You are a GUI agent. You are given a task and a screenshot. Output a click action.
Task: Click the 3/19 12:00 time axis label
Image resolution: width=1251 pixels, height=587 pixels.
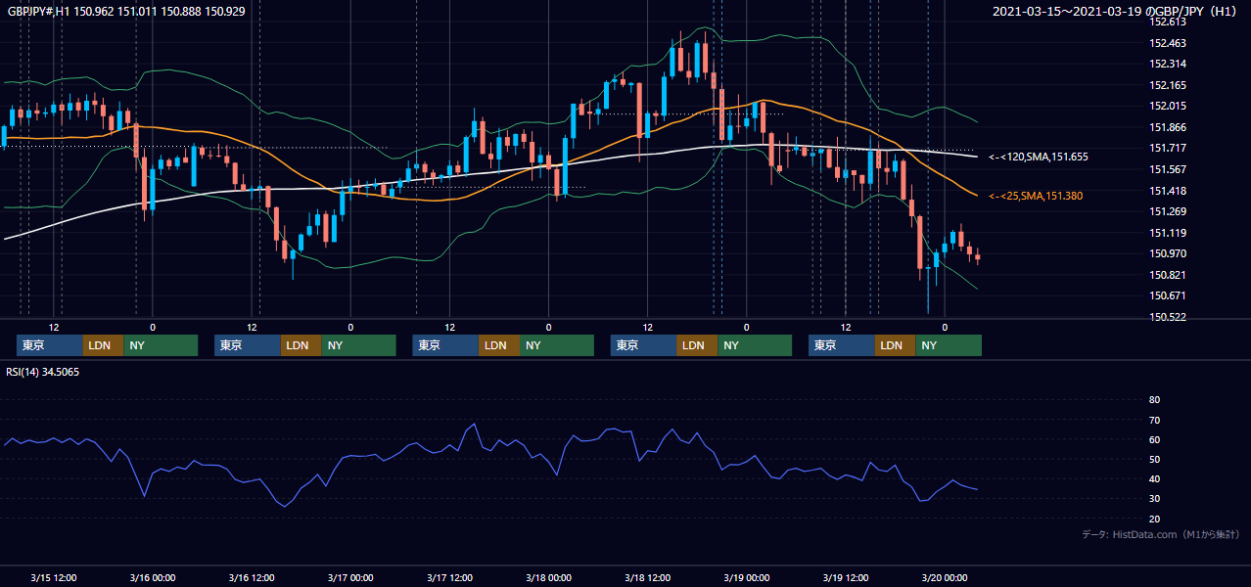click(x=845, y=576)
